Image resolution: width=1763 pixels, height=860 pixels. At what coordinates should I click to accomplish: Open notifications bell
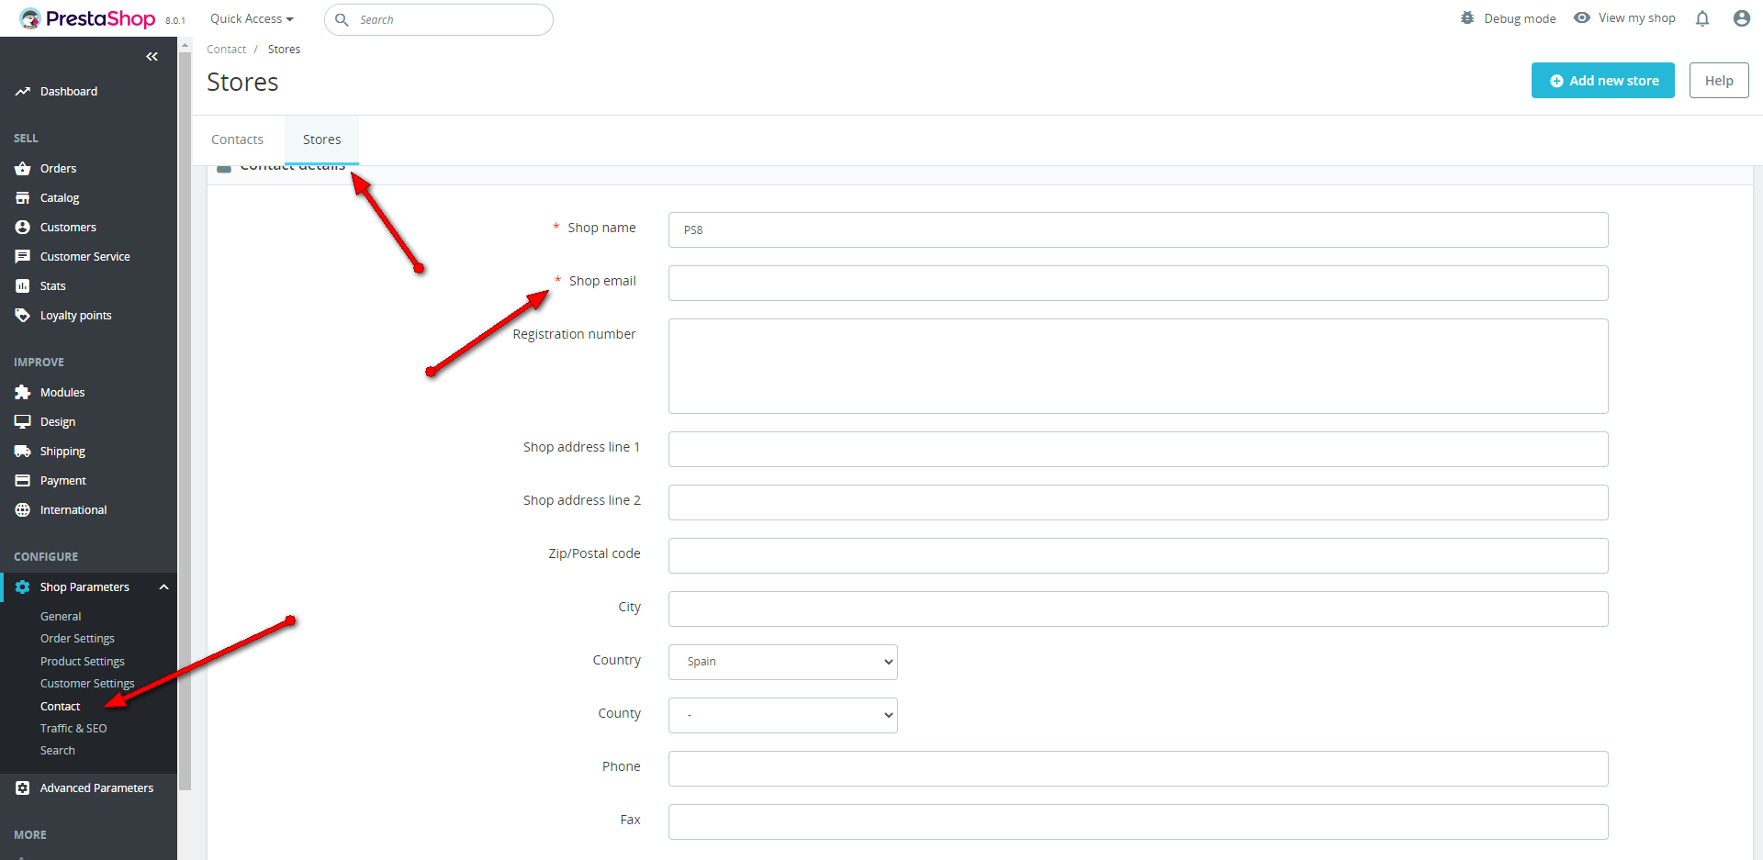point(1702,18)
